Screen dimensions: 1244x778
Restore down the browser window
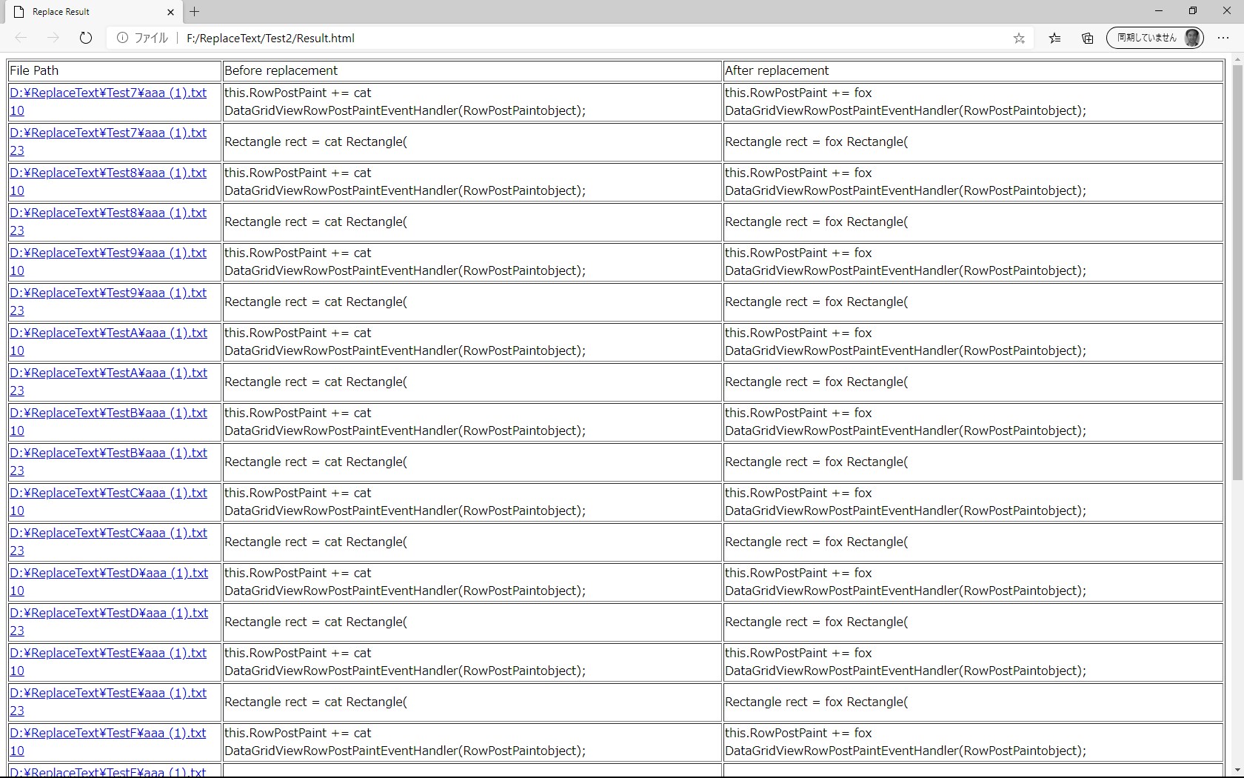click(x=1193, y=11)
